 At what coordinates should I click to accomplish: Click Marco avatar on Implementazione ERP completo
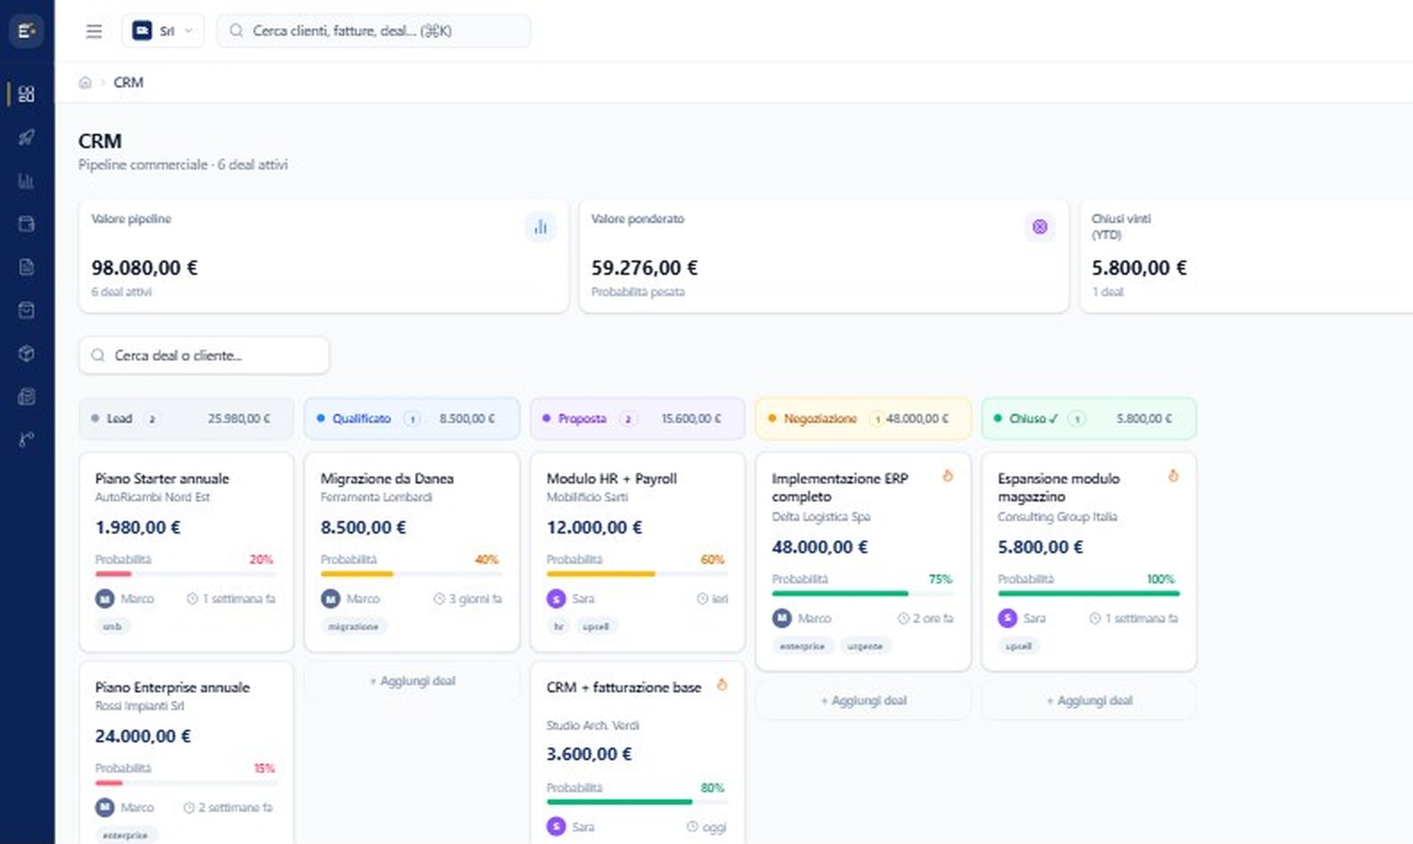(782, 618)
